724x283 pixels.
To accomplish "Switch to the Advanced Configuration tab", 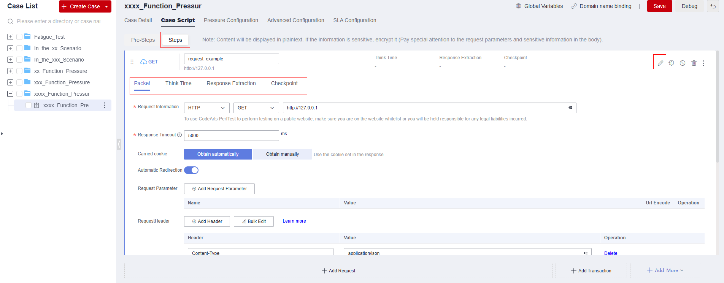I will [x=295, y=20].
